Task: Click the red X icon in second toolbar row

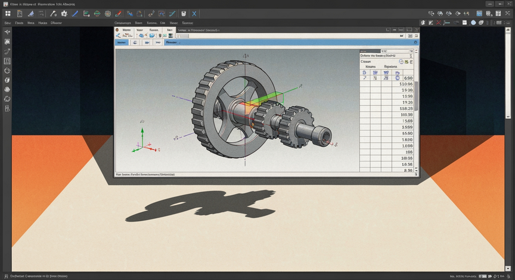Action: pos(439,23)
